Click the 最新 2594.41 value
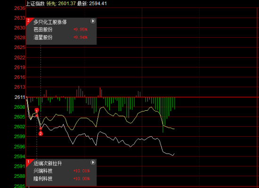 click(x=92, y=3)
